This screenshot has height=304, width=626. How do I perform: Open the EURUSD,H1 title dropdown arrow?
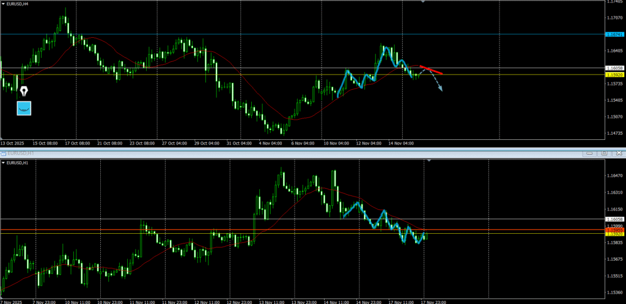pyautogui.click(x=3, y=163)
